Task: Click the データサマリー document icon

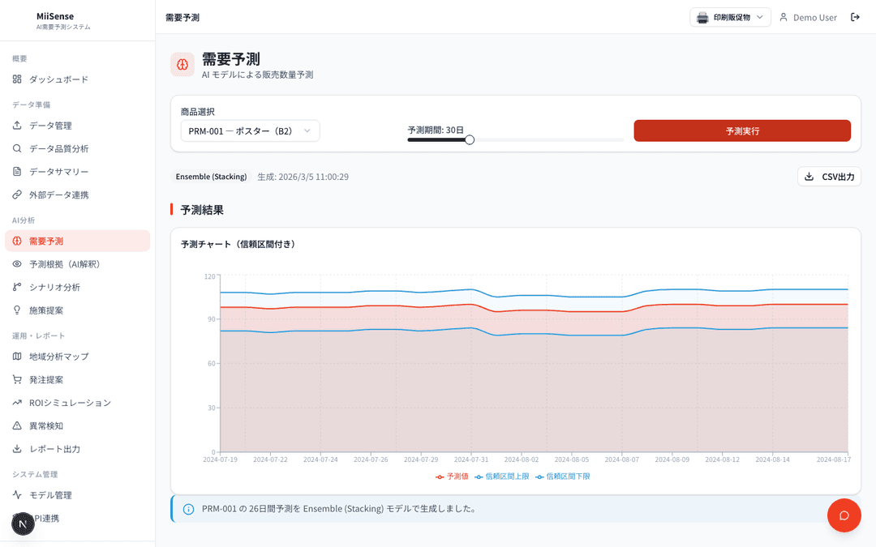Action: click(17, 171)
